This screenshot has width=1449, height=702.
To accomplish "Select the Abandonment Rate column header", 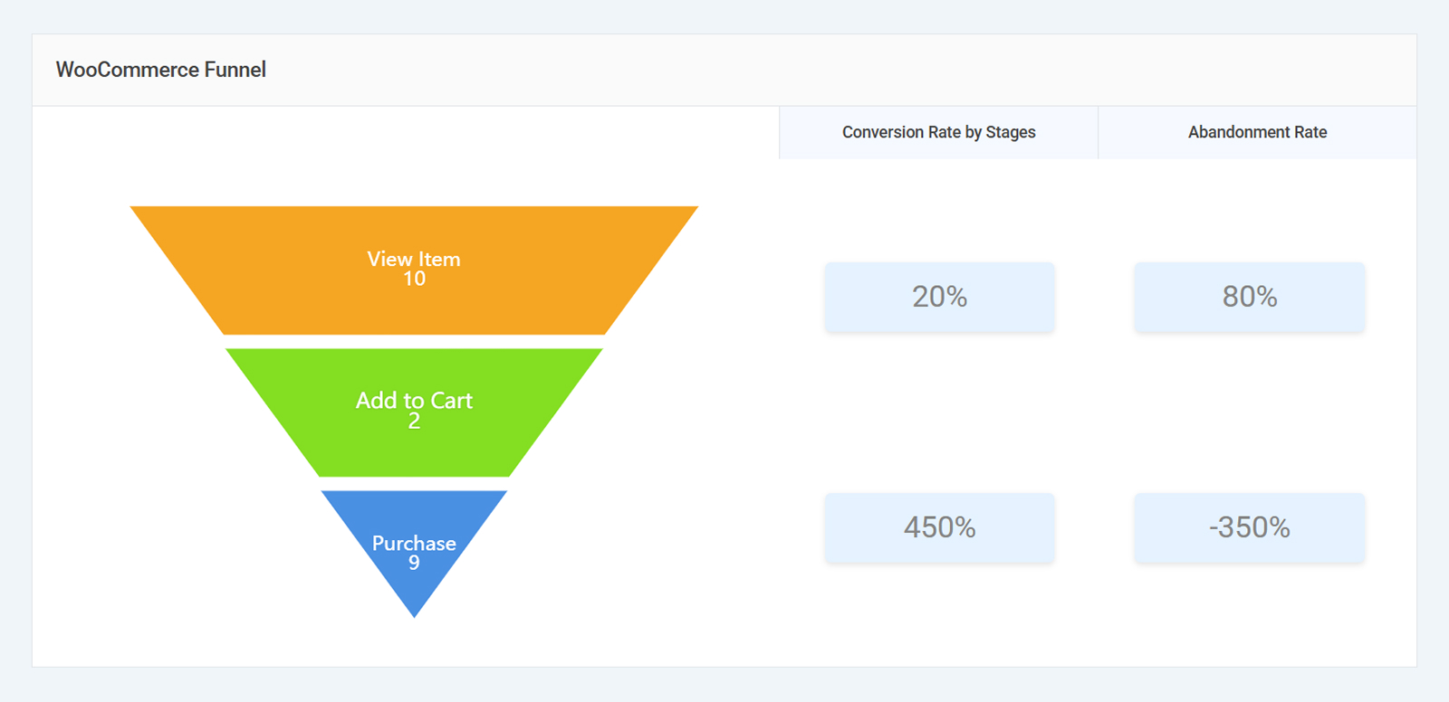I will pyautogui.click(x=1257, y=132).
